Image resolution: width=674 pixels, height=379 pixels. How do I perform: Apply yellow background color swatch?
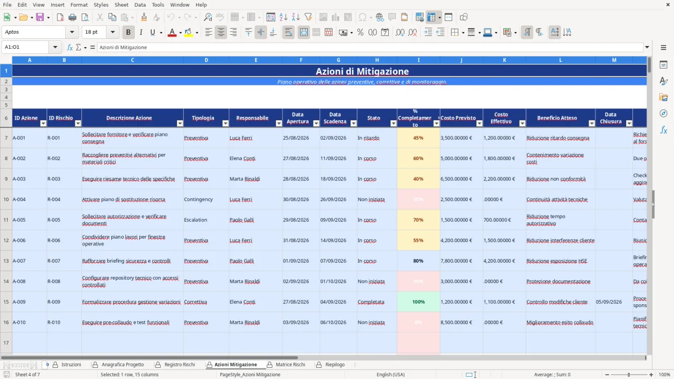click(x=188, y=33)
